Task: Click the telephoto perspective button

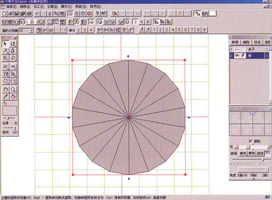Action: point(260,153)
